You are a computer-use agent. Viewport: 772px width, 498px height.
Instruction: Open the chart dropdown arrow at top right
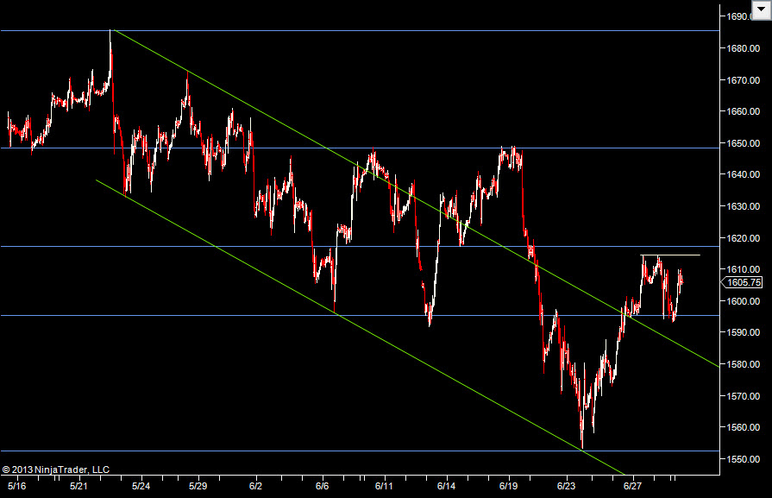coord(761,9)
